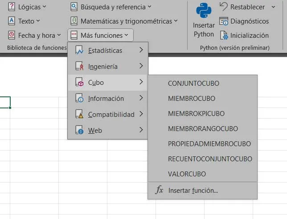Choose the PROPIEDADMIEMBROCUBO function

click(x=202, y=144)
